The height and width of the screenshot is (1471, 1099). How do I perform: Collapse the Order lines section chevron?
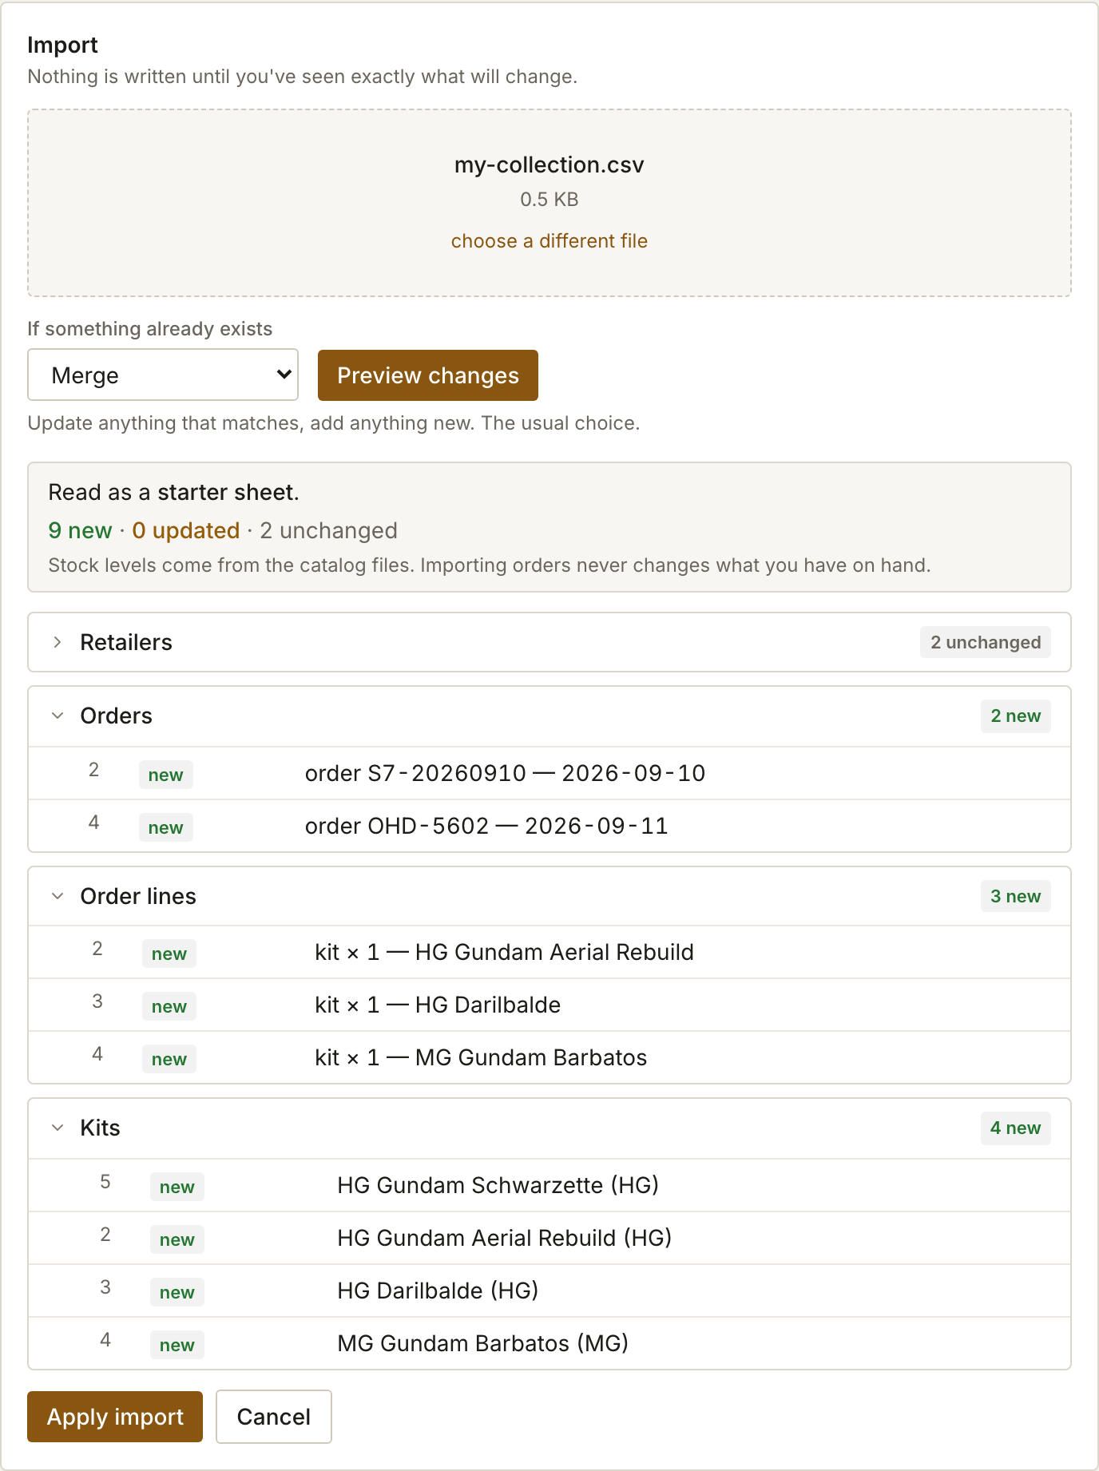pos(57,896)
